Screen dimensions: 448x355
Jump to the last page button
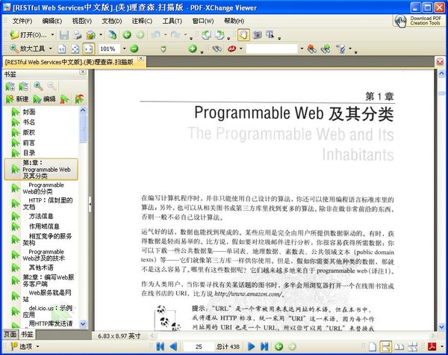[264, 347]
